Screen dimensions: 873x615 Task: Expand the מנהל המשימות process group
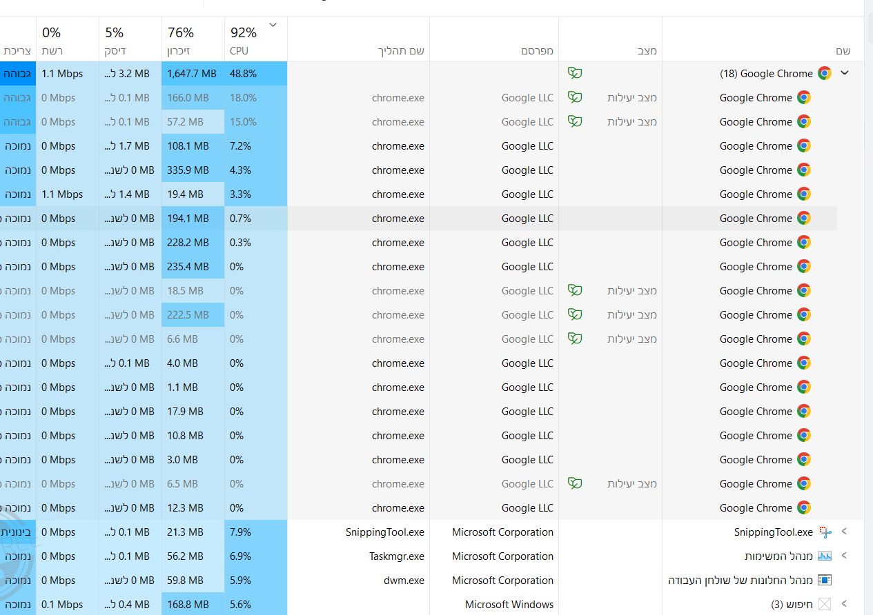(844, 556)
